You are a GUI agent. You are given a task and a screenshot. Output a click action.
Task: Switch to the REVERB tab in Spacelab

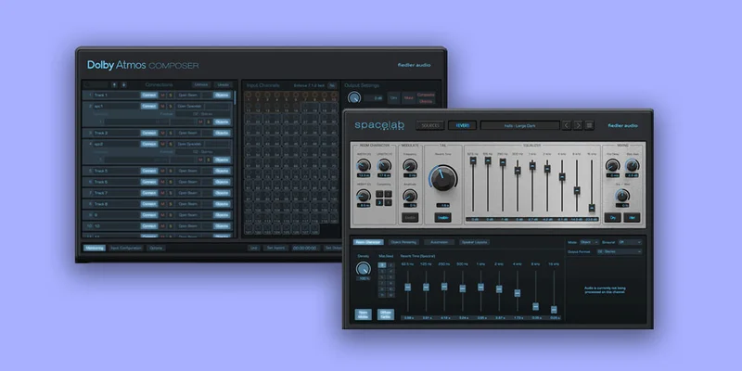pyautogui.click(x=462, y=125)
